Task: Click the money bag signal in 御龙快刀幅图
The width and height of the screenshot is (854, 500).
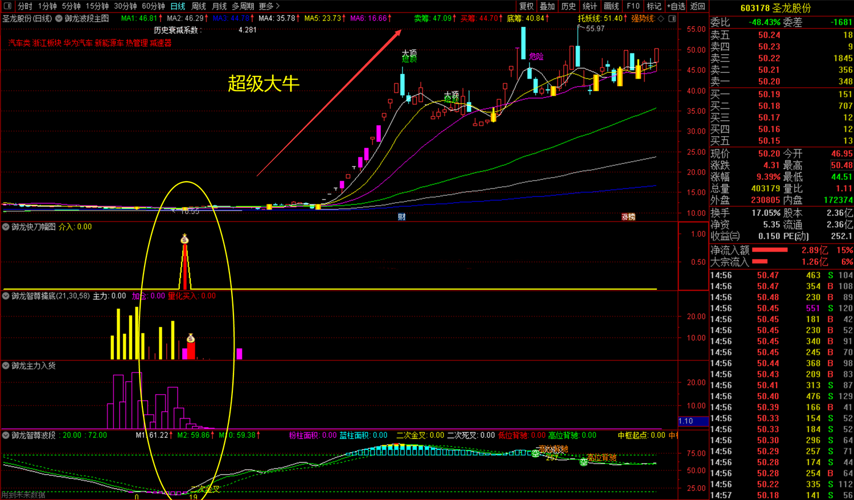Action: point(184,239)
